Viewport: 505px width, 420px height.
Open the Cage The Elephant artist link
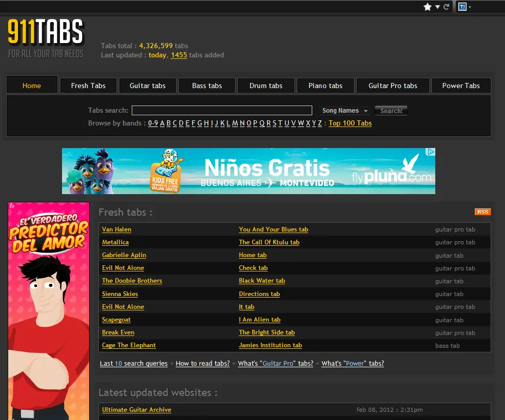(x=129, y=345)
